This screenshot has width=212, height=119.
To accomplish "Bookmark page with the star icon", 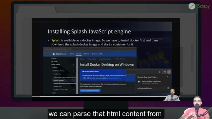I will [x=160, y=72].
